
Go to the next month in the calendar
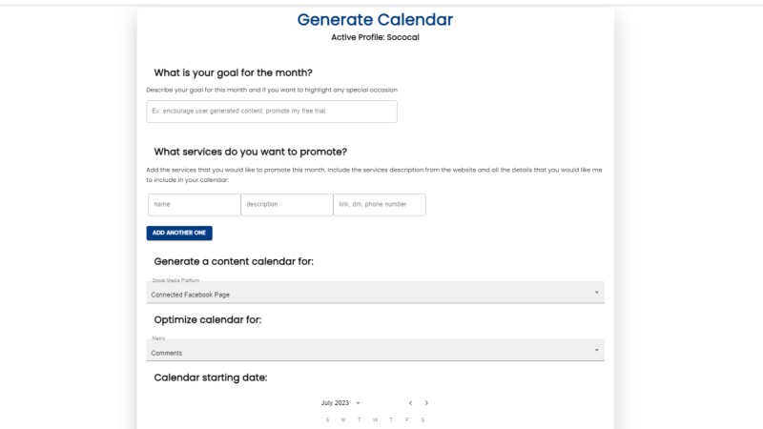(x=426, y=402)
